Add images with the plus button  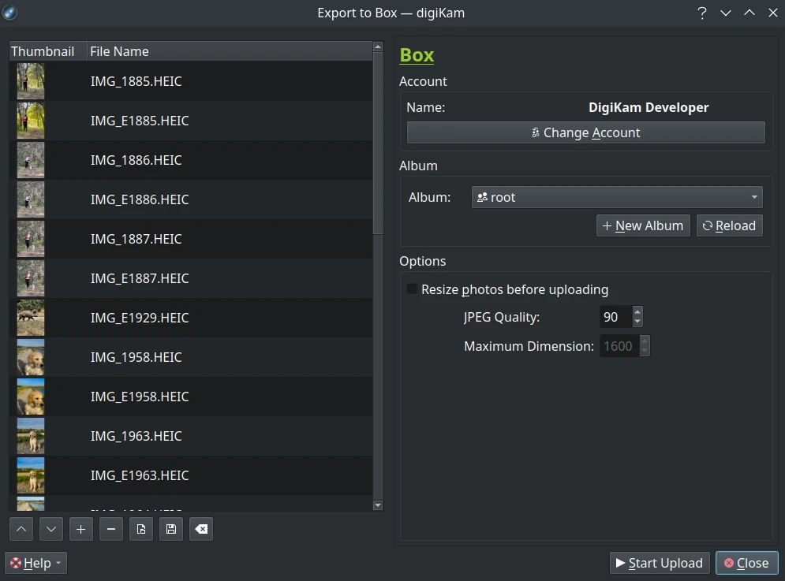(x=81, y=530)
